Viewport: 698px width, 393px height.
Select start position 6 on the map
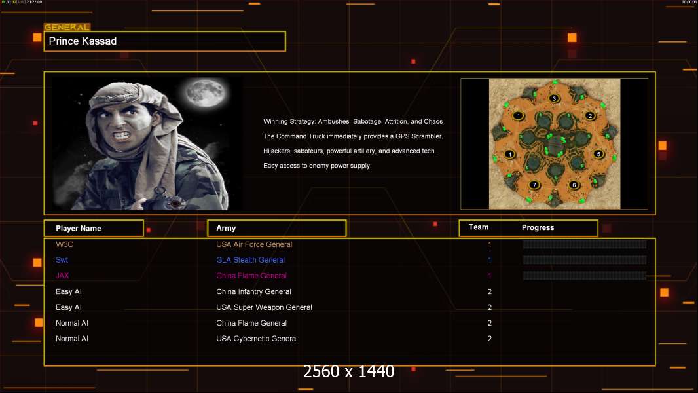pyautogui.click(x=574, y=185)
